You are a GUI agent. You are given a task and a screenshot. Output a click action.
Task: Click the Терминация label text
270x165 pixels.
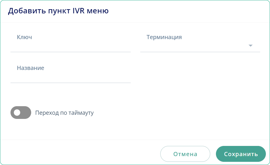tap(164, 37)
